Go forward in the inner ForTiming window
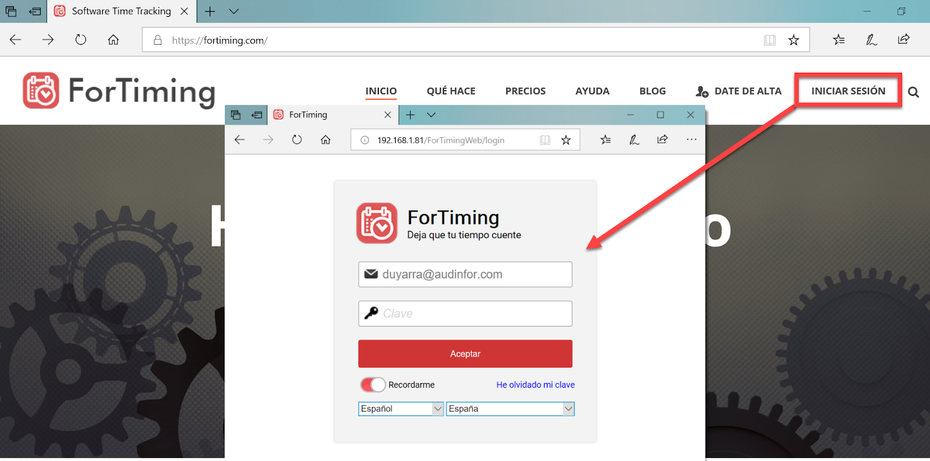Image resolution: width=930 pixels, height=461 pixels. coord(268,140)
